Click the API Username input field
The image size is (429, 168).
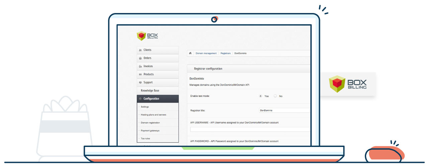250,130
